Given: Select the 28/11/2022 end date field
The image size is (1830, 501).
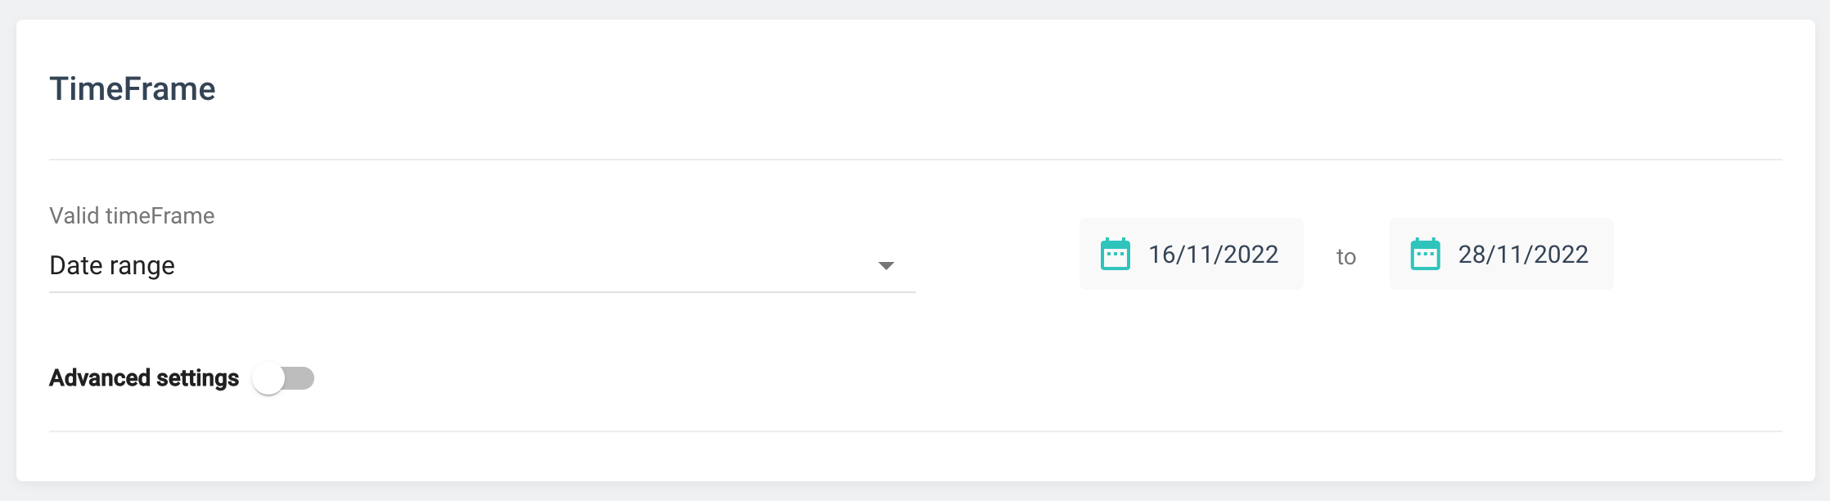Looking at the screenshot, I should tap(1501, 254).
